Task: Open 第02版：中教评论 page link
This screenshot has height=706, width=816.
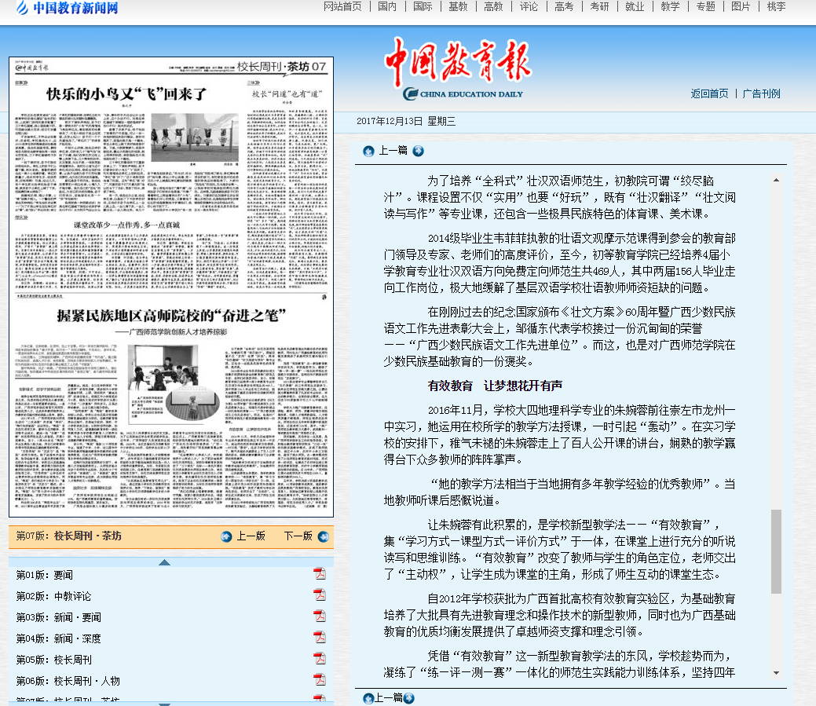Action: [x=53, y=596]
